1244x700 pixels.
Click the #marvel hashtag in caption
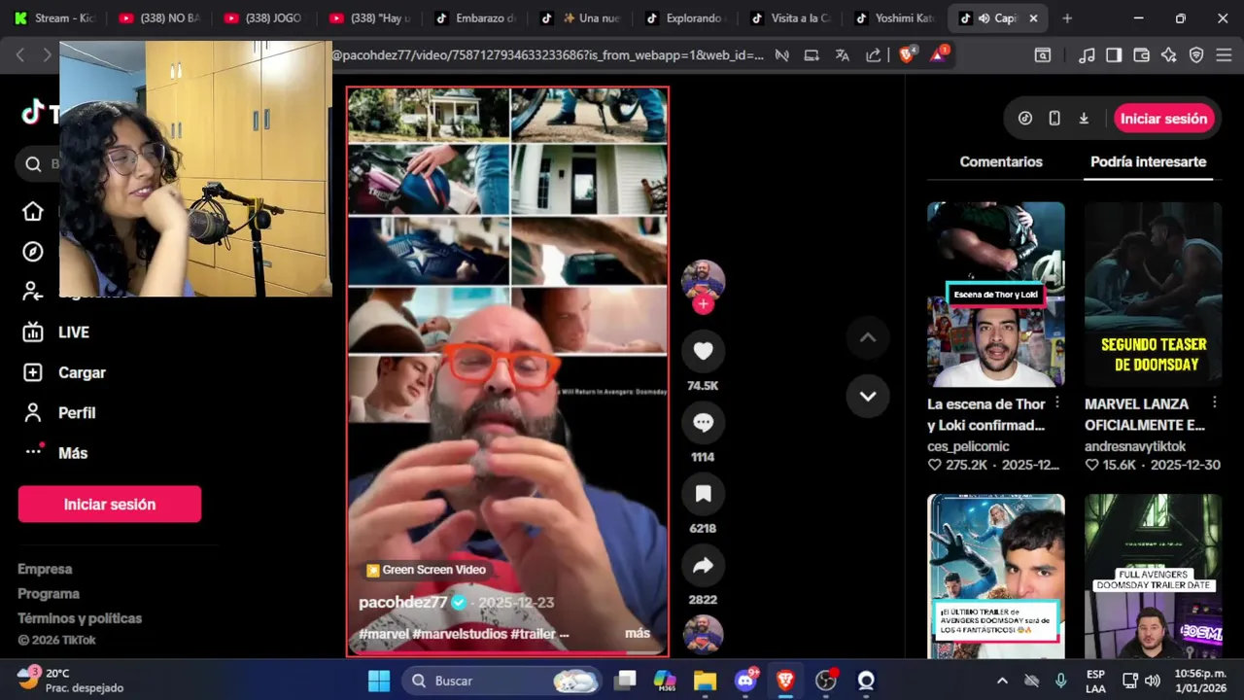pos(384,634)
